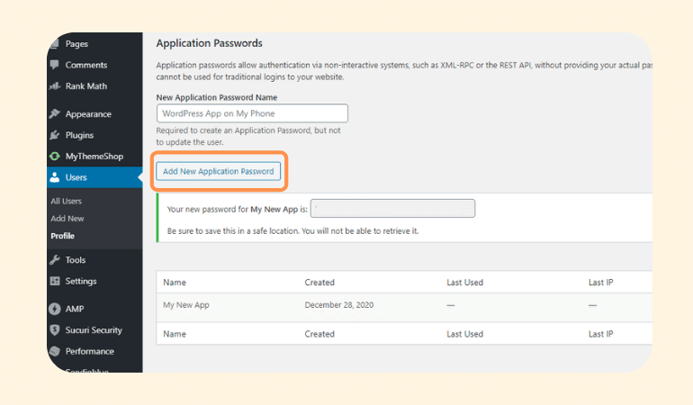The height and width of the screenshot is (405, 693).
Task: Click the MyThemeShop green refresh icon
Action: 55,156
